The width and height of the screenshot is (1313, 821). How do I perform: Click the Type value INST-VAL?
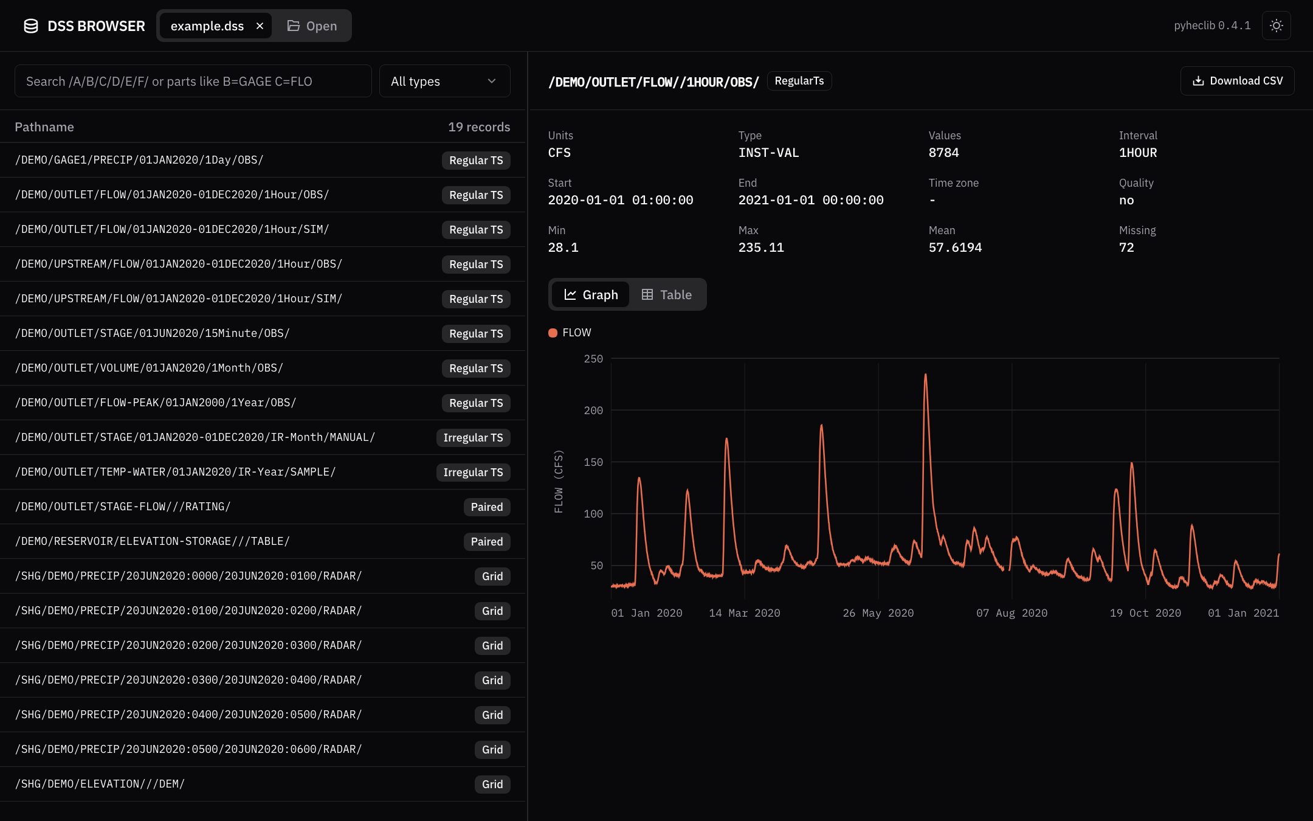coord(768,153)
